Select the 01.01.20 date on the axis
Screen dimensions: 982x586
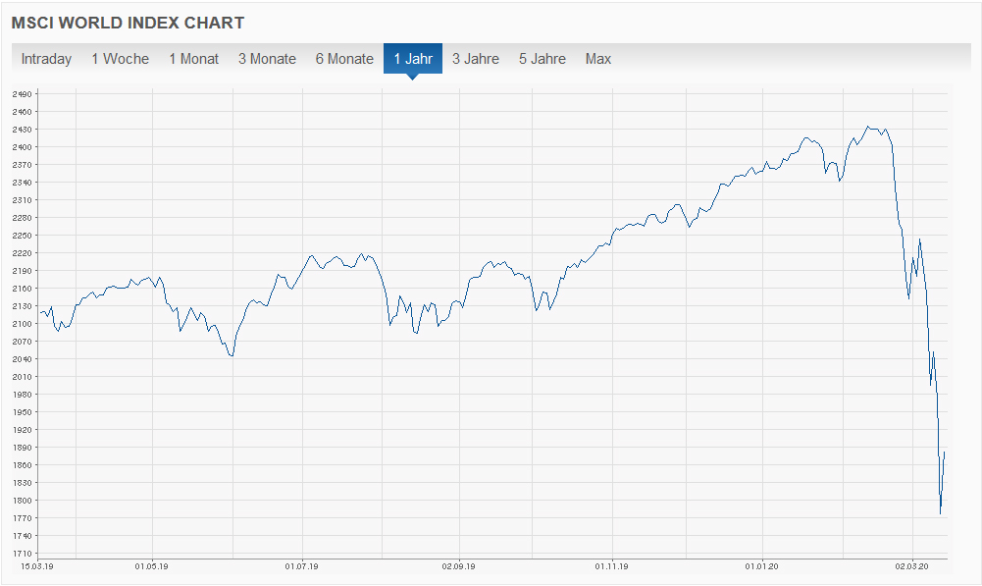[x=762, y=566]
